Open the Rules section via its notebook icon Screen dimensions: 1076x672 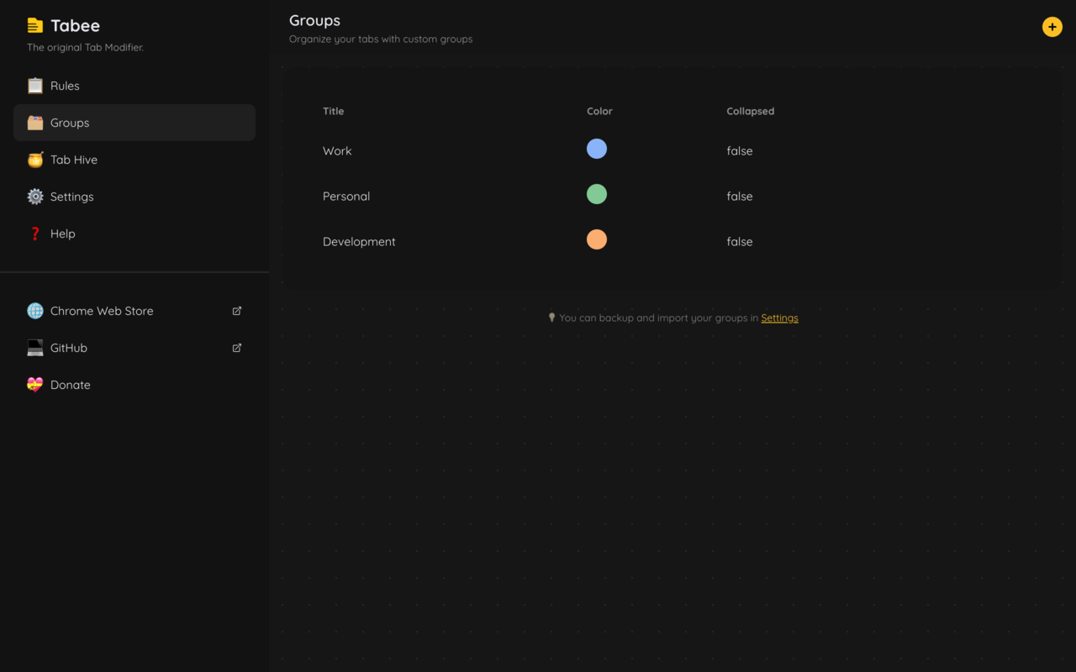[34, 85]
